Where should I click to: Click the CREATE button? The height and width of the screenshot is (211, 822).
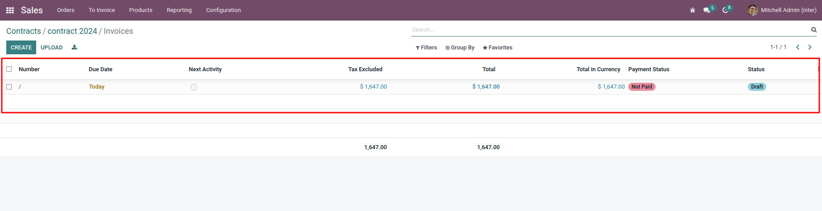coord(21,47)
